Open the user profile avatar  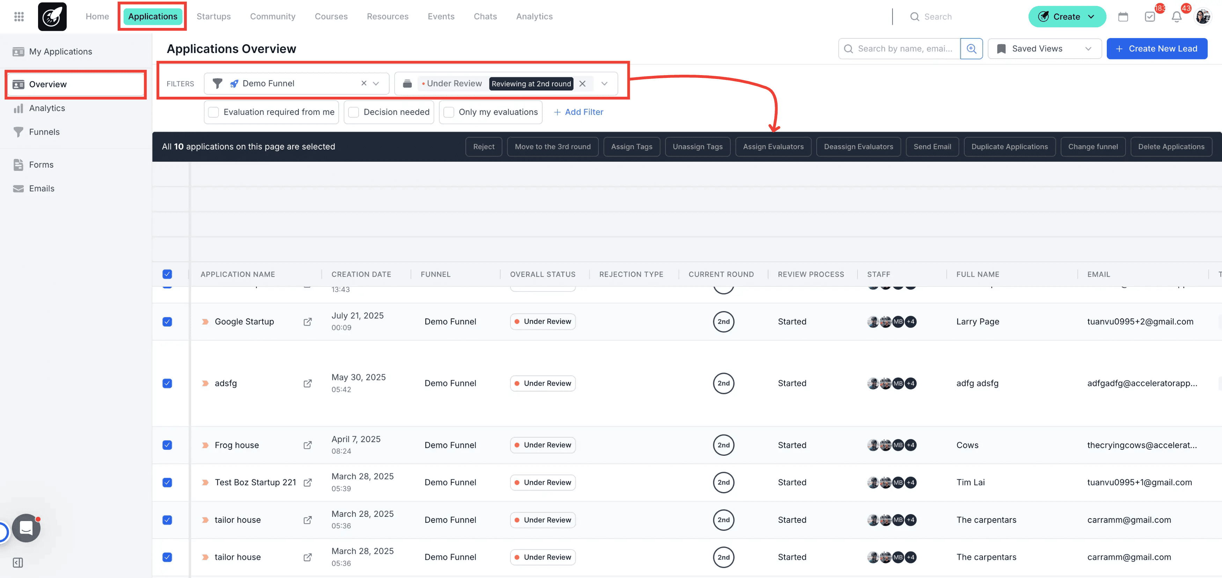(x=1203, y=17)
